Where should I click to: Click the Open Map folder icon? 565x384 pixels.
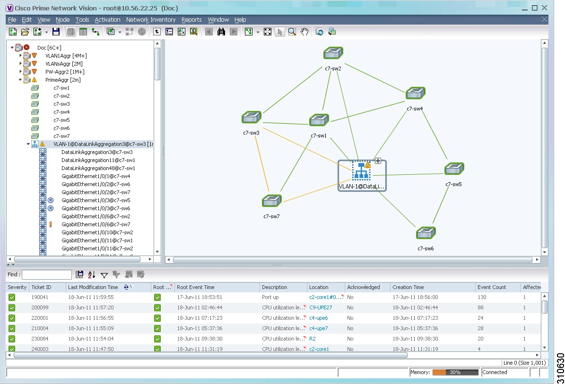(25, 32)
